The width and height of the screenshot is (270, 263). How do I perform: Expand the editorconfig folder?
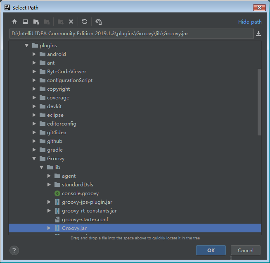(34, 124)
